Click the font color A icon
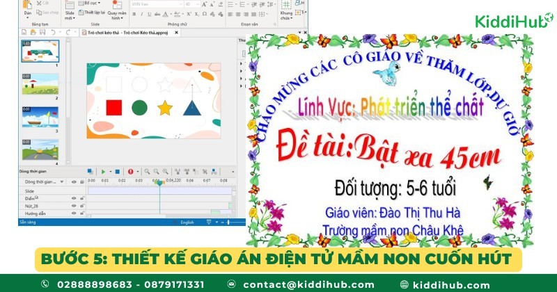557x292 pixels. click(x=165, y=14)
